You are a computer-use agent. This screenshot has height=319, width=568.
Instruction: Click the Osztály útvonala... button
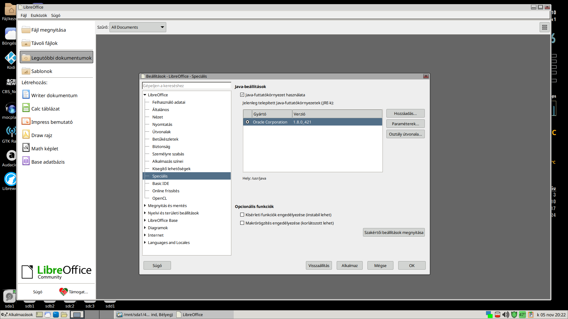(x=405, y=134)
